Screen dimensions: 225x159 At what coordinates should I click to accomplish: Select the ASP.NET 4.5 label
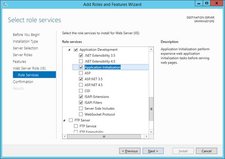tap(93, 85)
